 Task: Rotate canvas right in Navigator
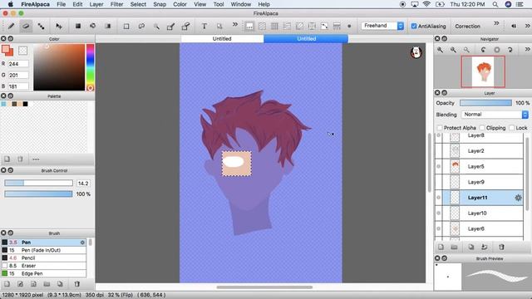pyautogui.click(x=510, y=50)
